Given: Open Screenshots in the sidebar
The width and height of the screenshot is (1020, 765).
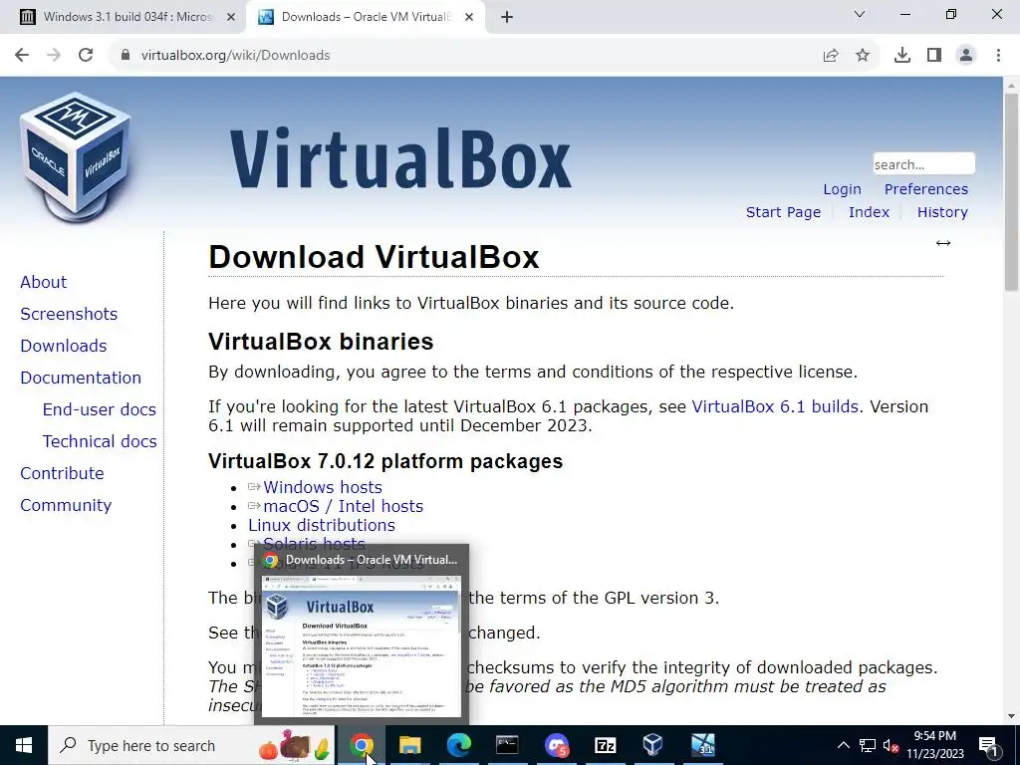Looking at the screenshot, I should coord(69,314).
